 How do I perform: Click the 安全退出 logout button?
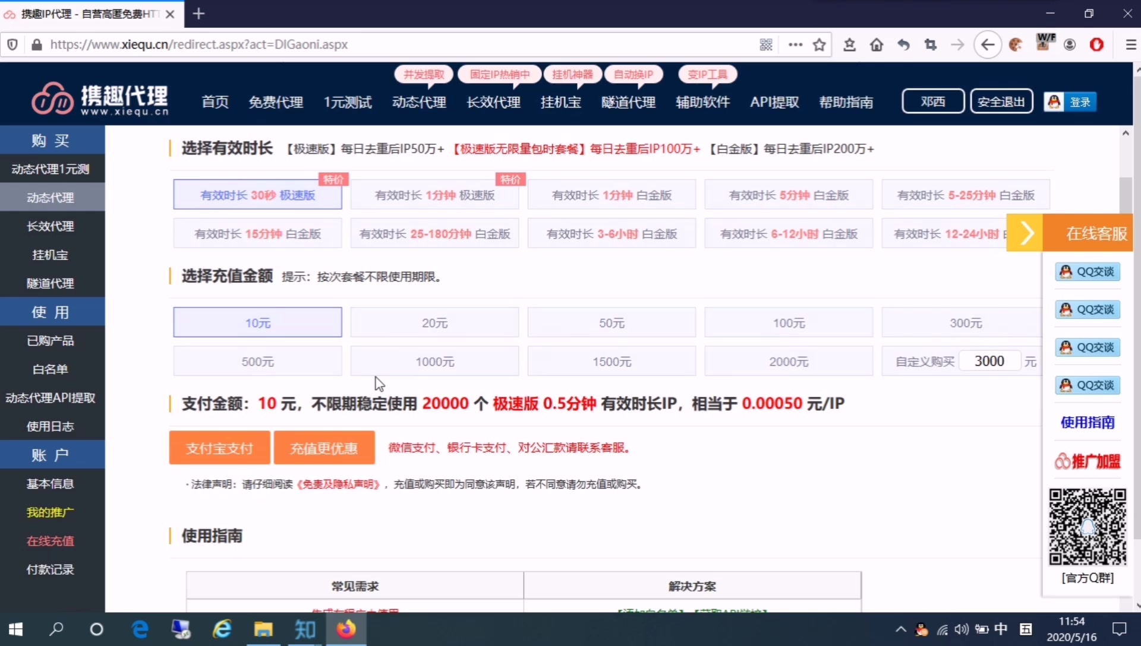coord(1001,102)
